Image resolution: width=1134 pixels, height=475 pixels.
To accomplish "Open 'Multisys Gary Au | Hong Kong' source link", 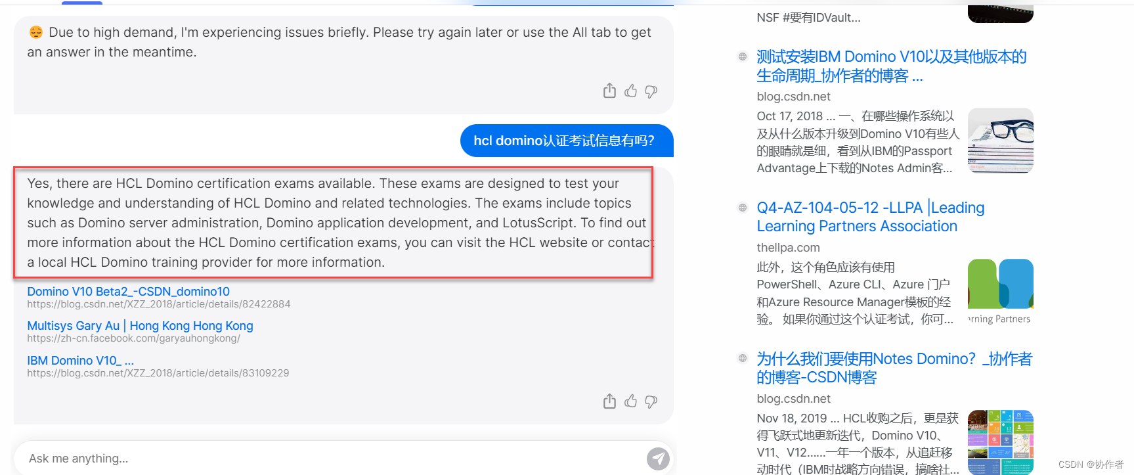I will pos(140,325).
